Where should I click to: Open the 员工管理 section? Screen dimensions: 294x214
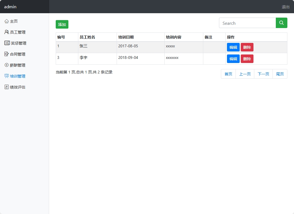(18, 32)
